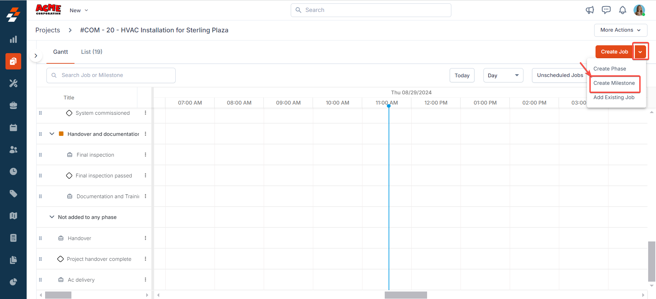Screen dimensions: 656x299
Task: Collapse the Not added to any phase group
Action: (x=52, y=217)
